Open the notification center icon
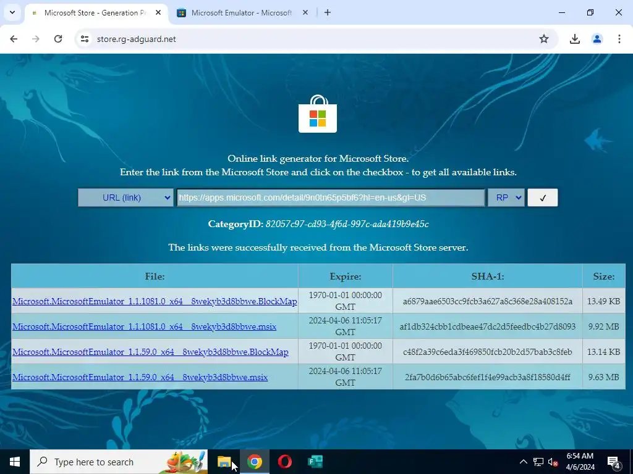Image resolution: width=633 pixels, height=474 pixels. pyautogui.click(x=614, y=462)
